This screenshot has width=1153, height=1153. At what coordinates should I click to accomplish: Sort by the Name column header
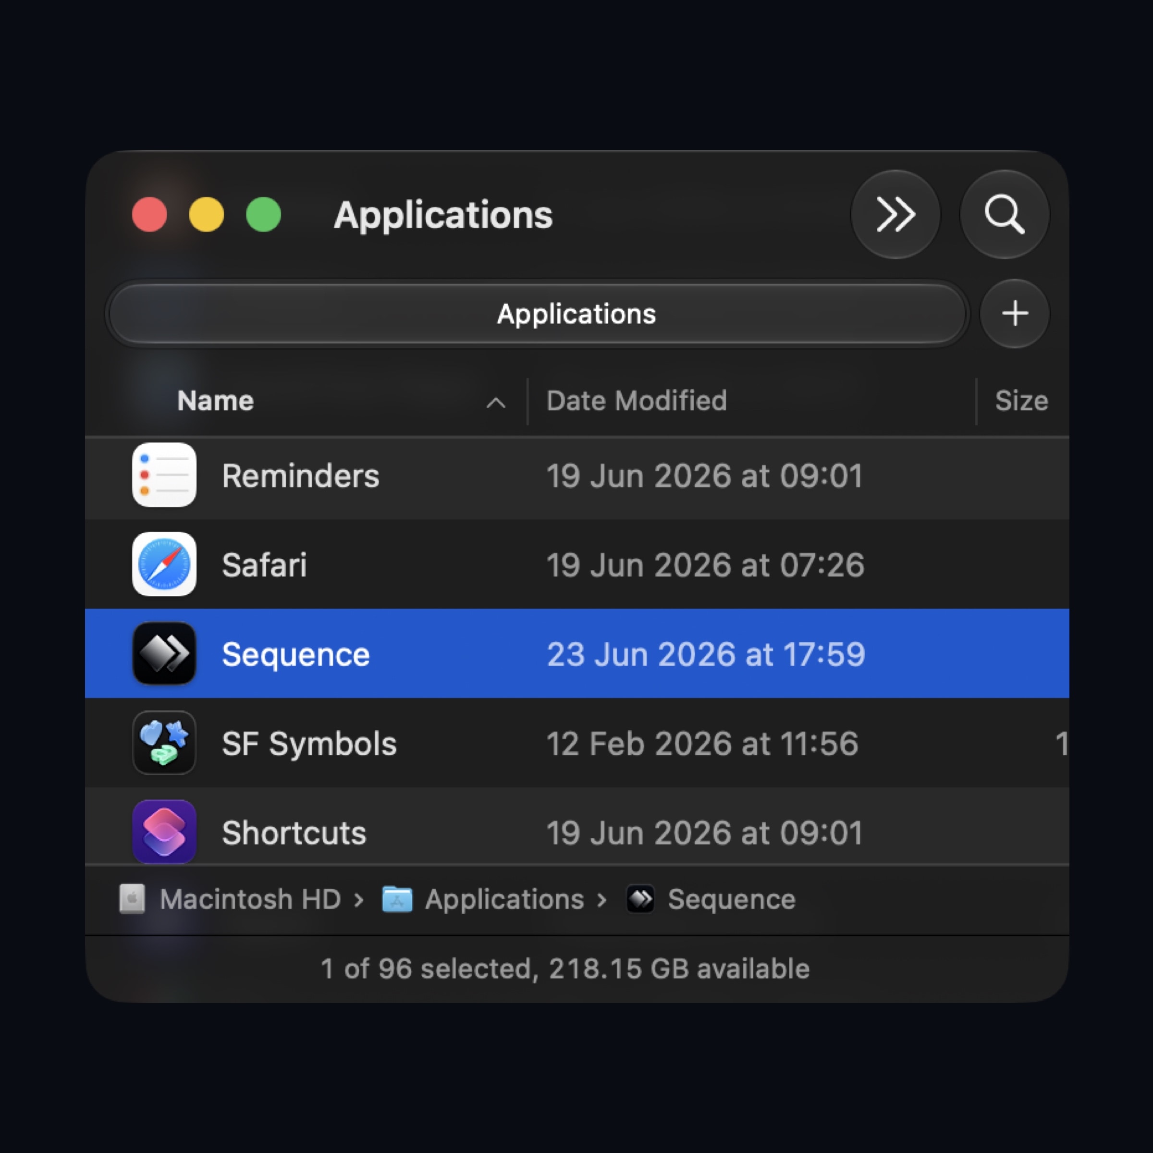point(215,401)
